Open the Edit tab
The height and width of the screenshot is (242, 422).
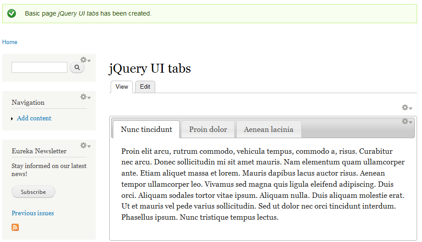(145, 87)
